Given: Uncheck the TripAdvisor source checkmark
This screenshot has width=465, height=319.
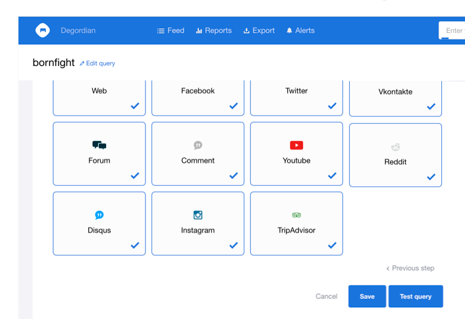Looking at the screenshot, I should [x=332, y=245].
